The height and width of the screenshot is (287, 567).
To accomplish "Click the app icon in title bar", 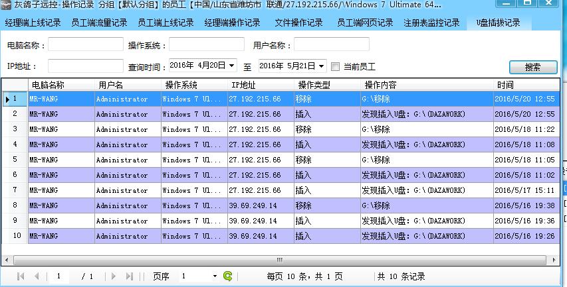I will coord(6,5).
